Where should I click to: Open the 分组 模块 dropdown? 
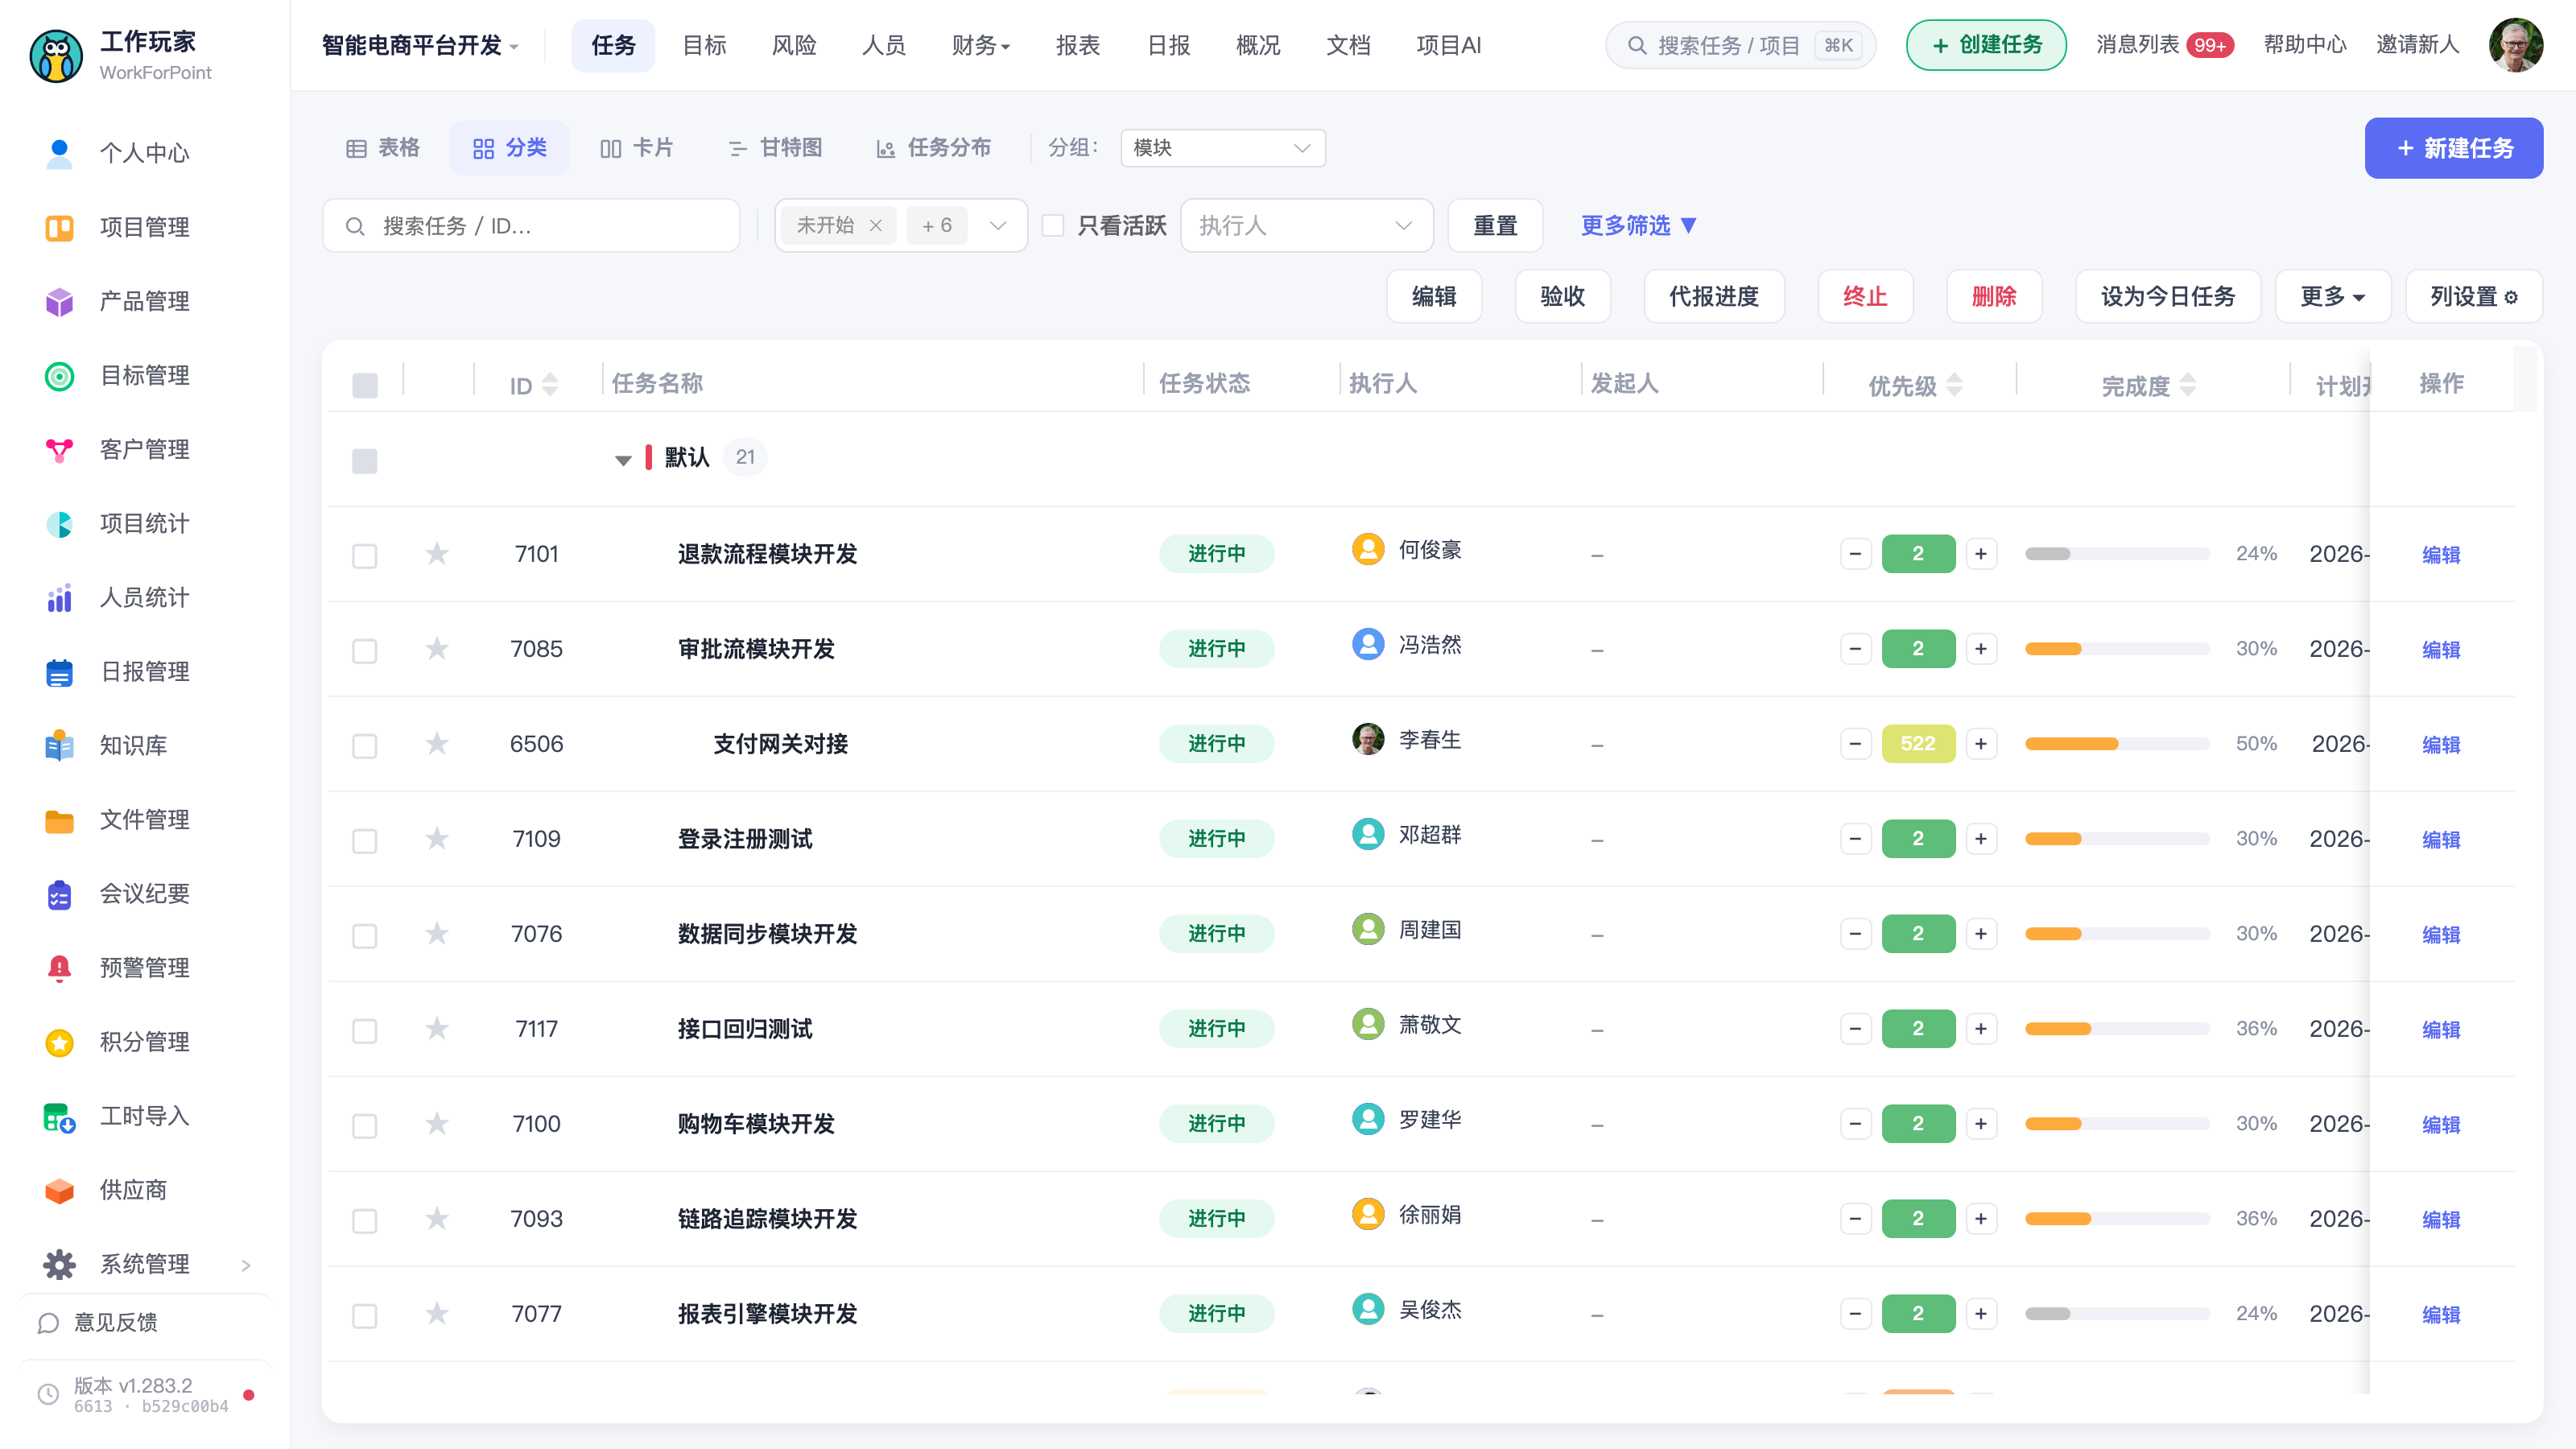[1223, 148]
